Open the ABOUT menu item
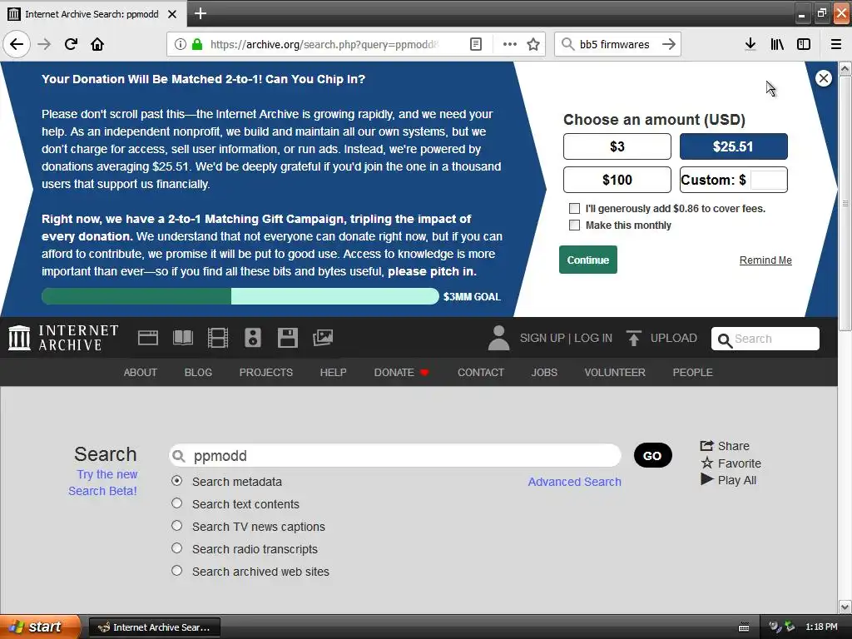This screenshot has height=639, width=852. pos(140,372)
